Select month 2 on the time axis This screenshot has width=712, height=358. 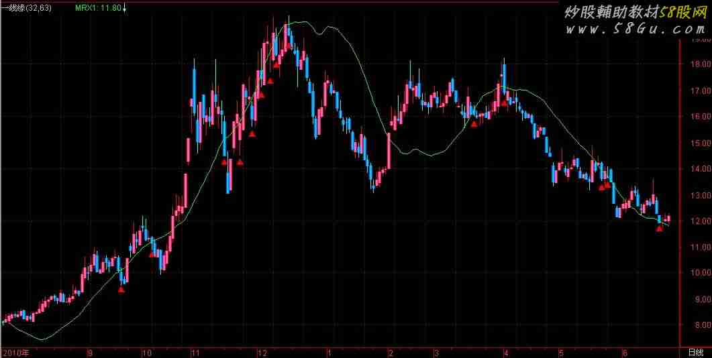click(390, 353)
